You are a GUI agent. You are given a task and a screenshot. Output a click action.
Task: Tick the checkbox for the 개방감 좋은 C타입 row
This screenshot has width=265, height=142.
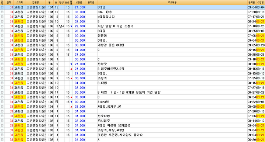2,45
